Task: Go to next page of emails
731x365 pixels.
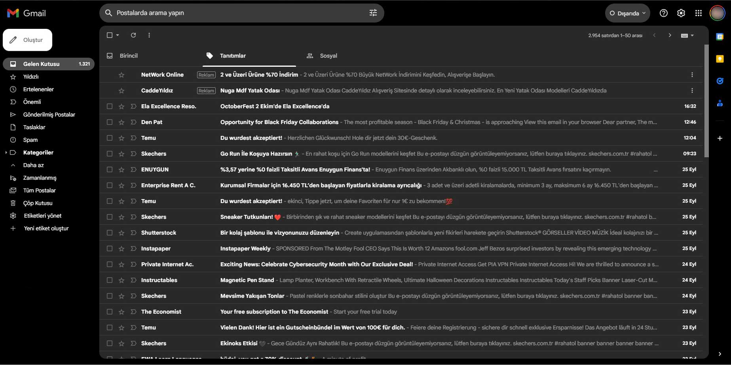Action: point(670,35)
